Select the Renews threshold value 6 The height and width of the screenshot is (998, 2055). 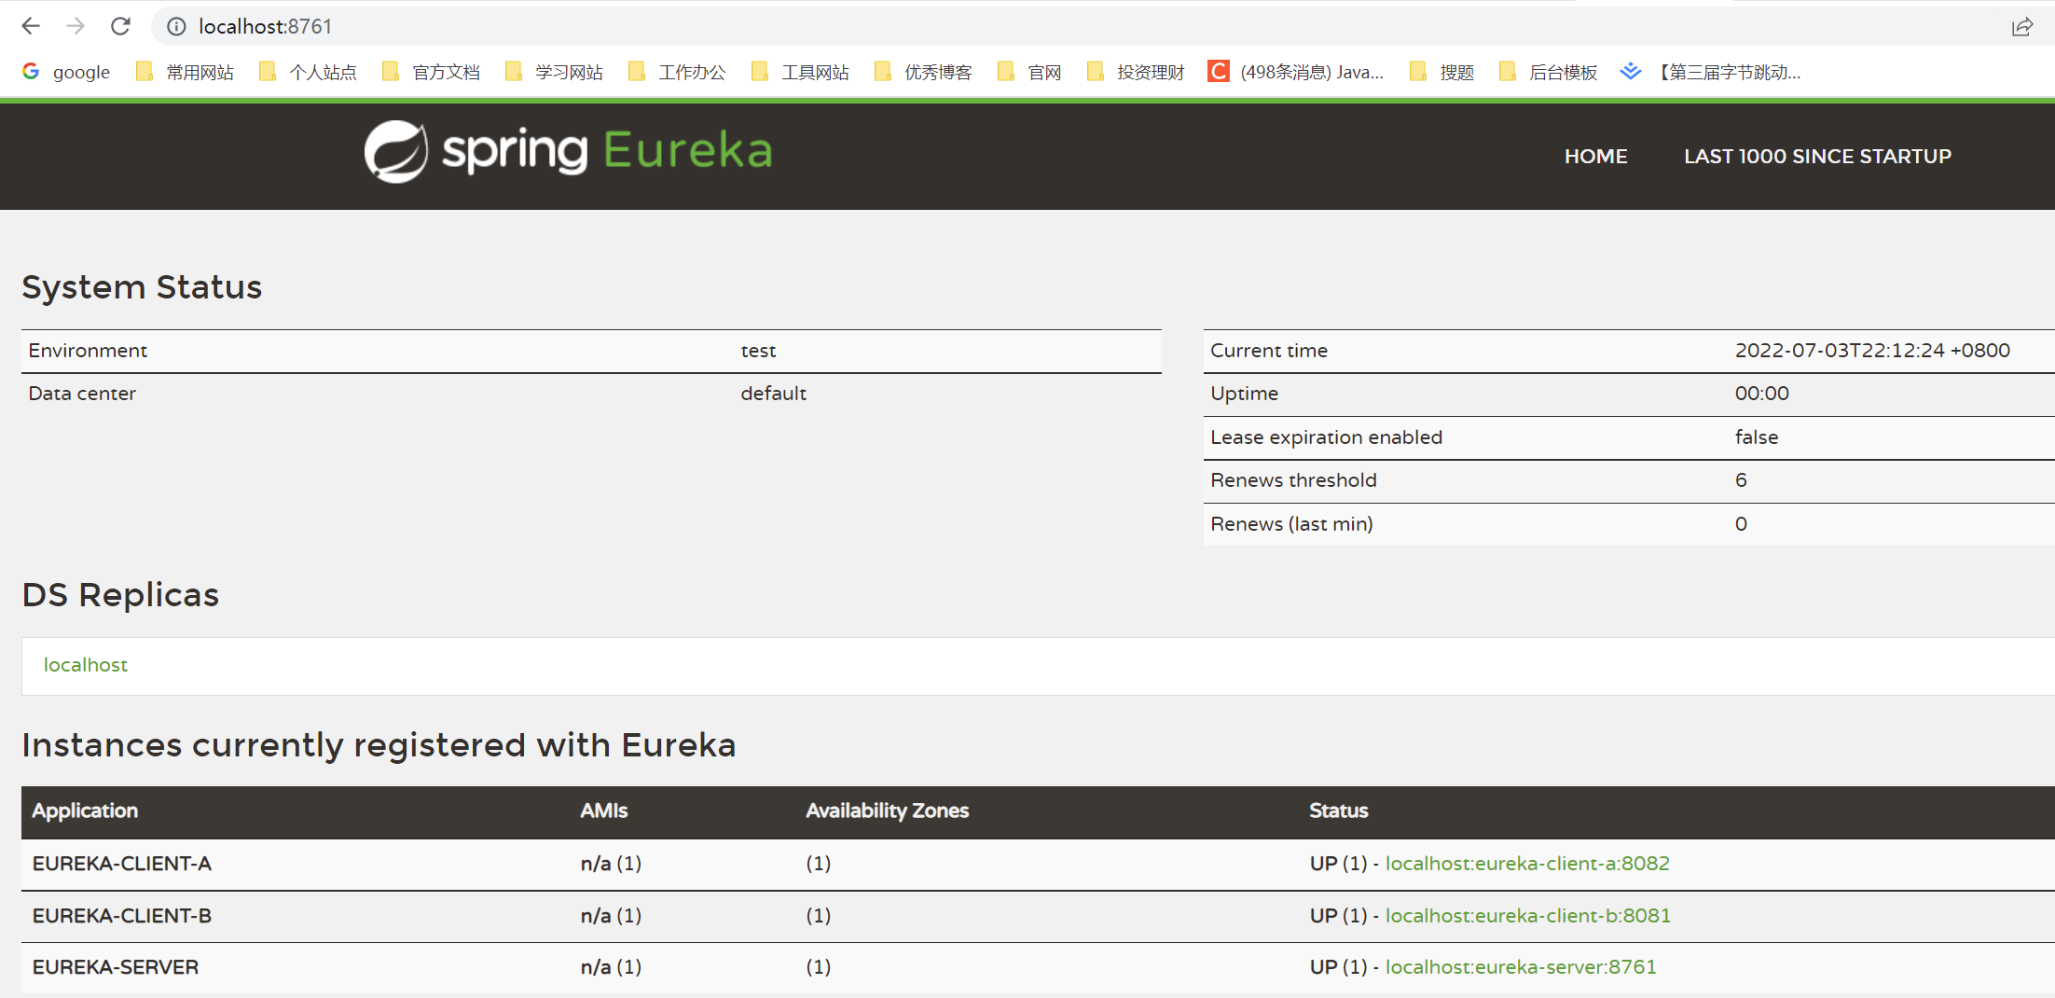(1741, 480)
